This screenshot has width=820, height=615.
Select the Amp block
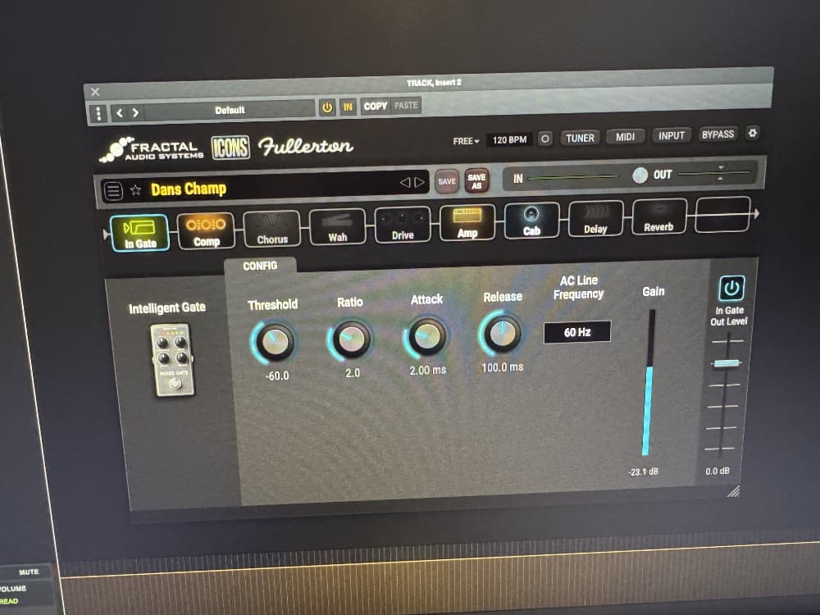pyautogui.click(x=467, y=223)
